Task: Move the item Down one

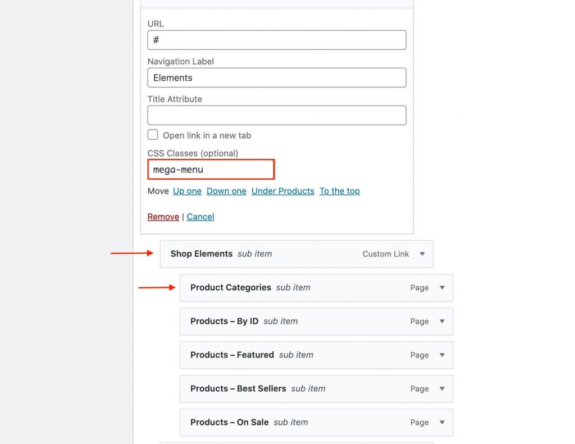Action: point(226,191)
